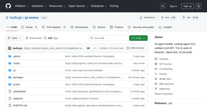Image resolution: width=207 pixels, height=108 pixels.
Task: Open the 239 Tags link
Action: [51, 38]
